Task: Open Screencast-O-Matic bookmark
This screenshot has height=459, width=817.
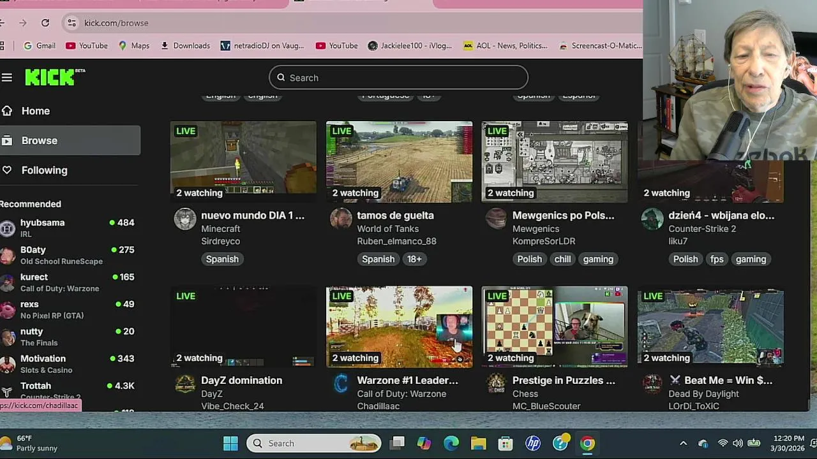Action: (x=600, y=46)
